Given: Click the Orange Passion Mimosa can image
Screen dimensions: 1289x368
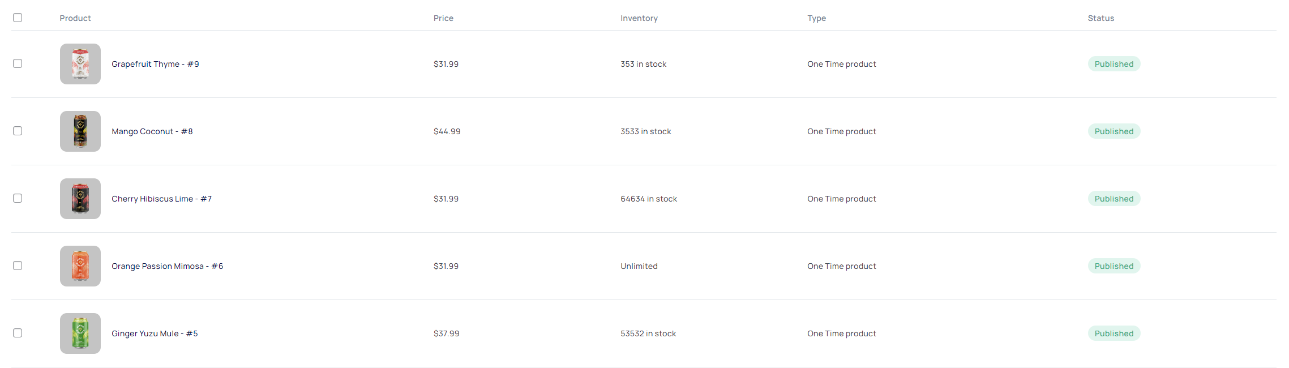Looking at the screenshot, I should (80, 266).
